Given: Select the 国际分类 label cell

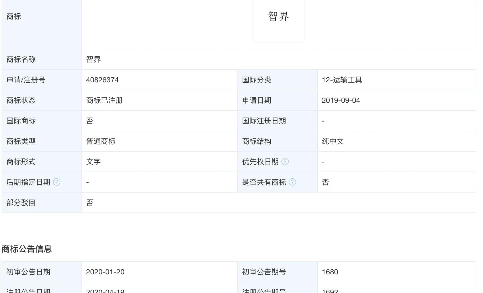Looking at the screenshot, I should click(x=277, y=80).
